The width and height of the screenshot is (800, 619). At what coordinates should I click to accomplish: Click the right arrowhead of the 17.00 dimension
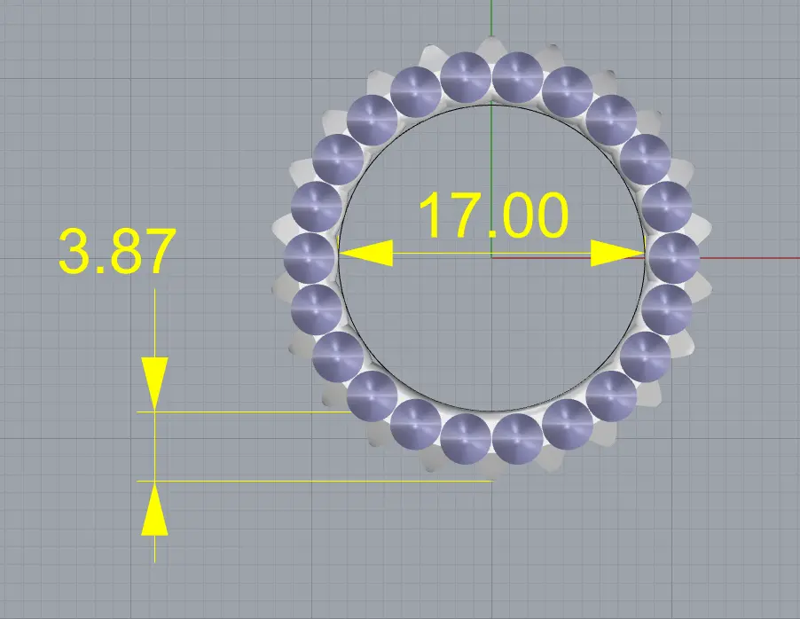[x=617, y=255]
